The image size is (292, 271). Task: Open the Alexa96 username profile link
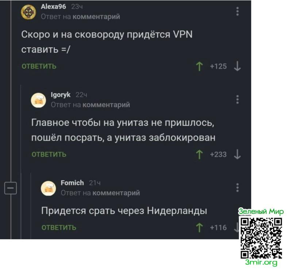point(53,7)
